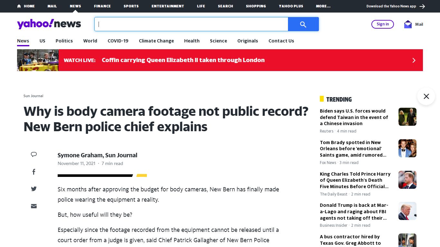Open Life in the top navigation bar
Image resolution: width=440 pixels, height=247 pixels.
coord(201,6)
